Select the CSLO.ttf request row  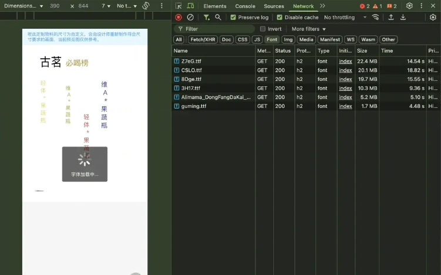(x=307, y=70)
